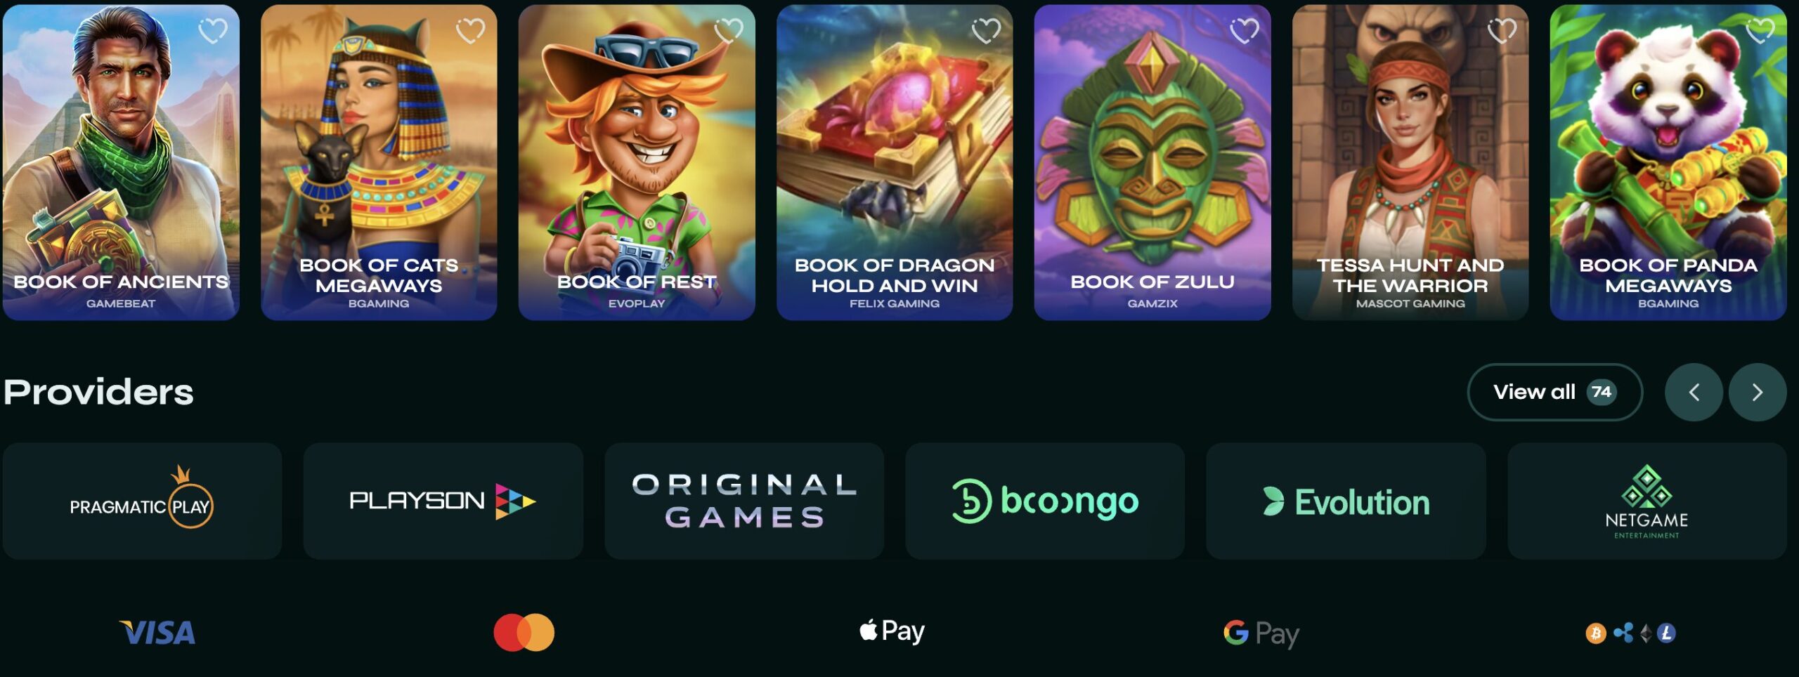Click the cryptocurrency payment icons
Image resolution: width=1799 pixels, height=677 pixels.
pyautogui.click(x=1630, y=633)
